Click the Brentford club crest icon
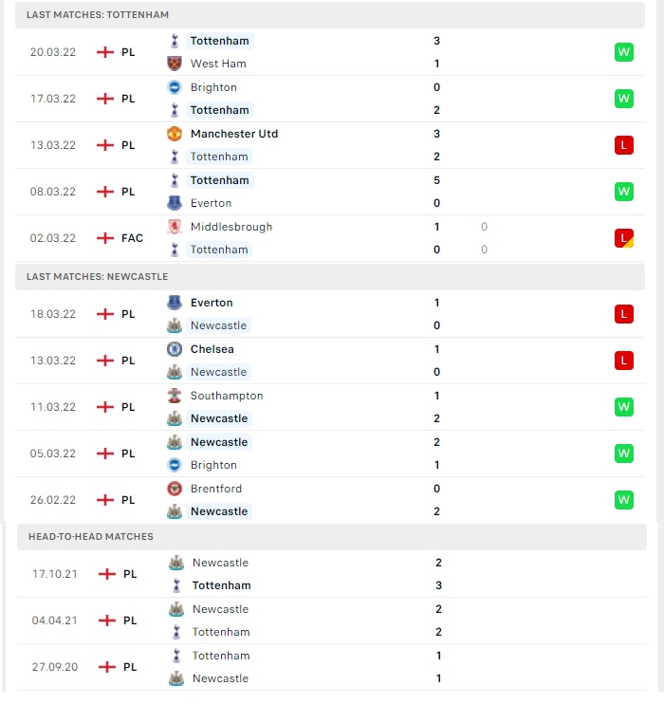This screenshot has height=704, width=664. pyautogui.click(x=175, y=489)
